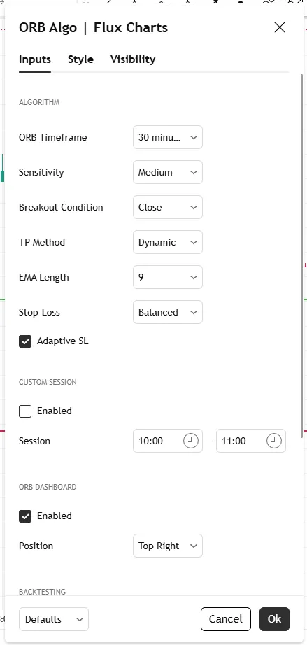Switch to the Style tab
The height and width of the screenshot is (645, 307).
point(80,59)
